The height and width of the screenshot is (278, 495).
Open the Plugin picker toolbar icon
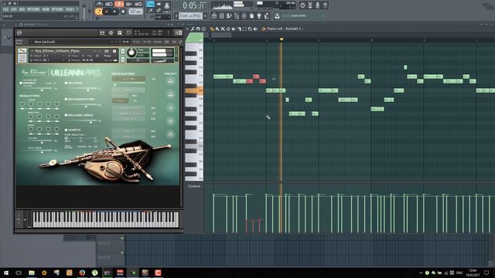click(259, 15)
